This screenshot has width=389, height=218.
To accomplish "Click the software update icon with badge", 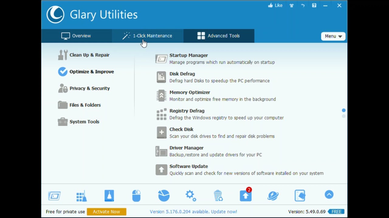I will coord(246,196).
